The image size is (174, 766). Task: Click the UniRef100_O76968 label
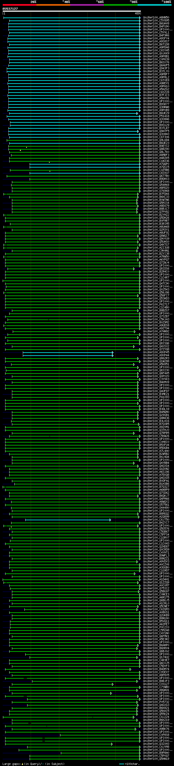click(x=156, y=191)
